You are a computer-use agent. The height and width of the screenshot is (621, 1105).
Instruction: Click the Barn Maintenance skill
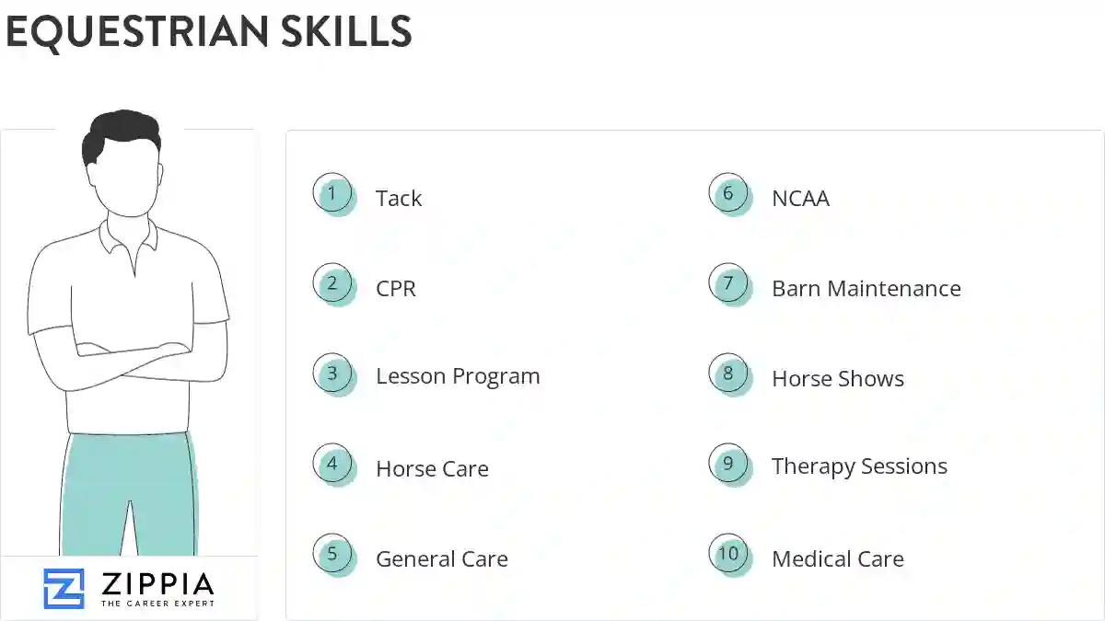point(866,289)
